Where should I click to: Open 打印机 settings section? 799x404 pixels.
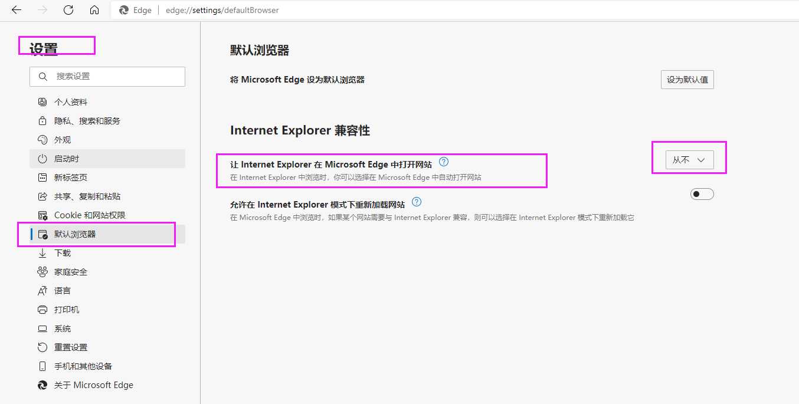[x=107, y=310]
